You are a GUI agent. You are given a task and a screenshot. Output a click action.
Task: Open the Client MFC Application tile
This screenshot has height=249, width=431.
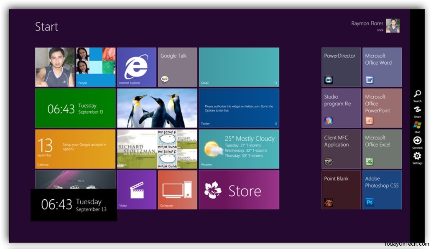(x=341, y=149)
